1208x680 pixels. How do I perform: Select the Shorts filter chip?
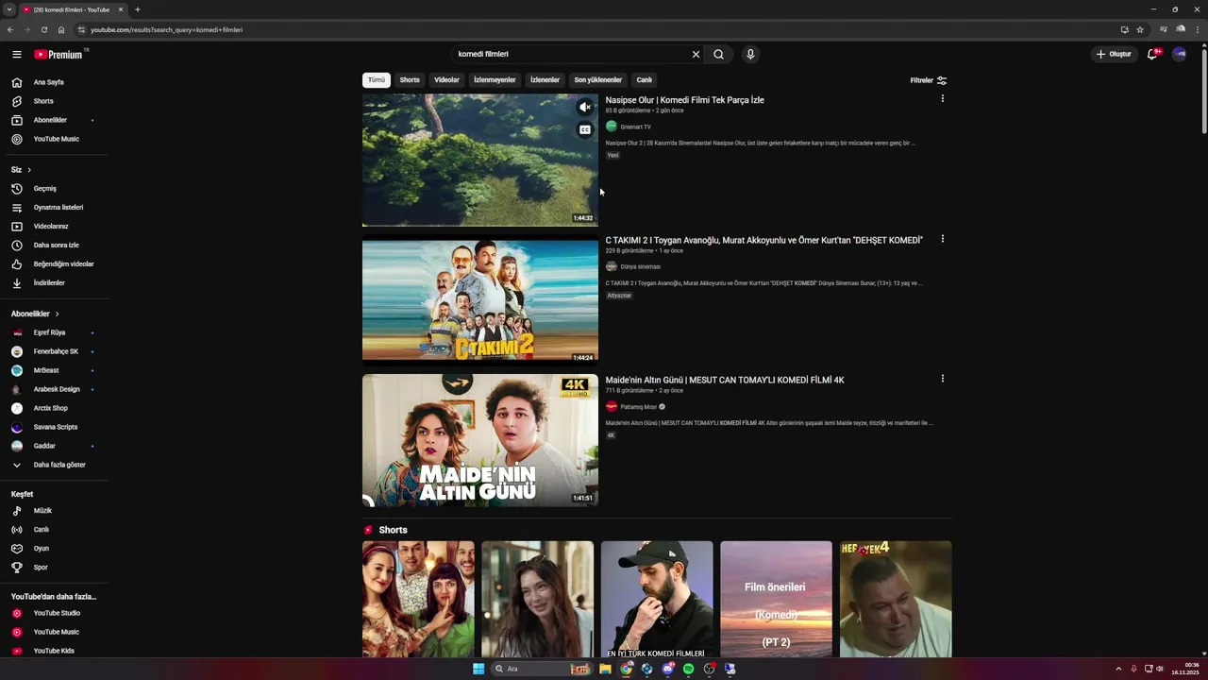point(410,80)
